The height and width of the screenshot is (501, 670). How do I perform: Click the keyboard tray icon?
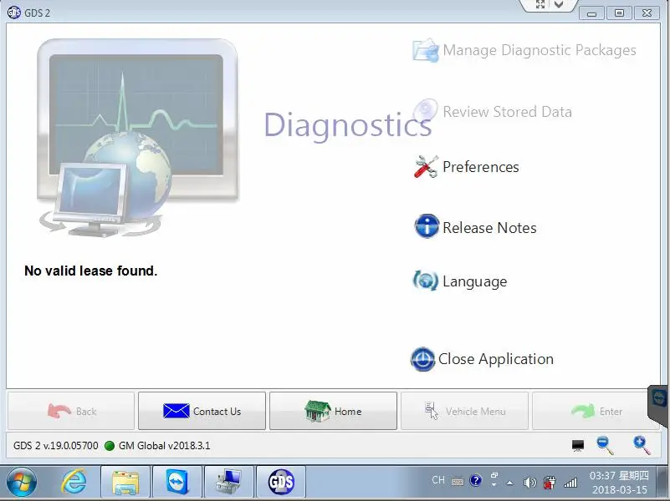coord(458,482)
